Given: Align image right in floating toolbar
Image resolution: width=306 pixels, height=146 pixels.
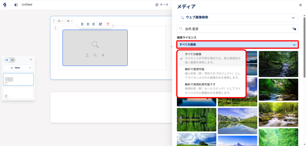Looking at the screenshot, I should pos(94,24).
